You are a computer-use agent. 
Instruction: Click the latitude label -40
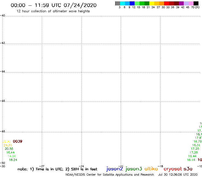(2, 16)
